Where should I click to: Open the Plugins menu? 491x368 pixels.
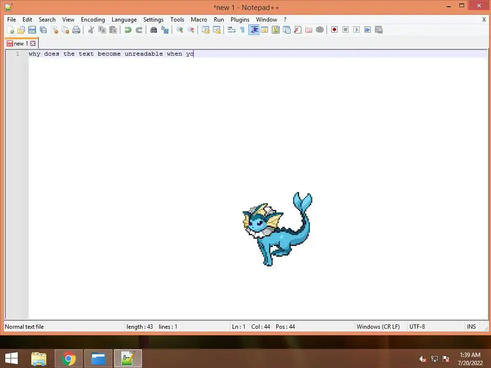coord(240,19)
